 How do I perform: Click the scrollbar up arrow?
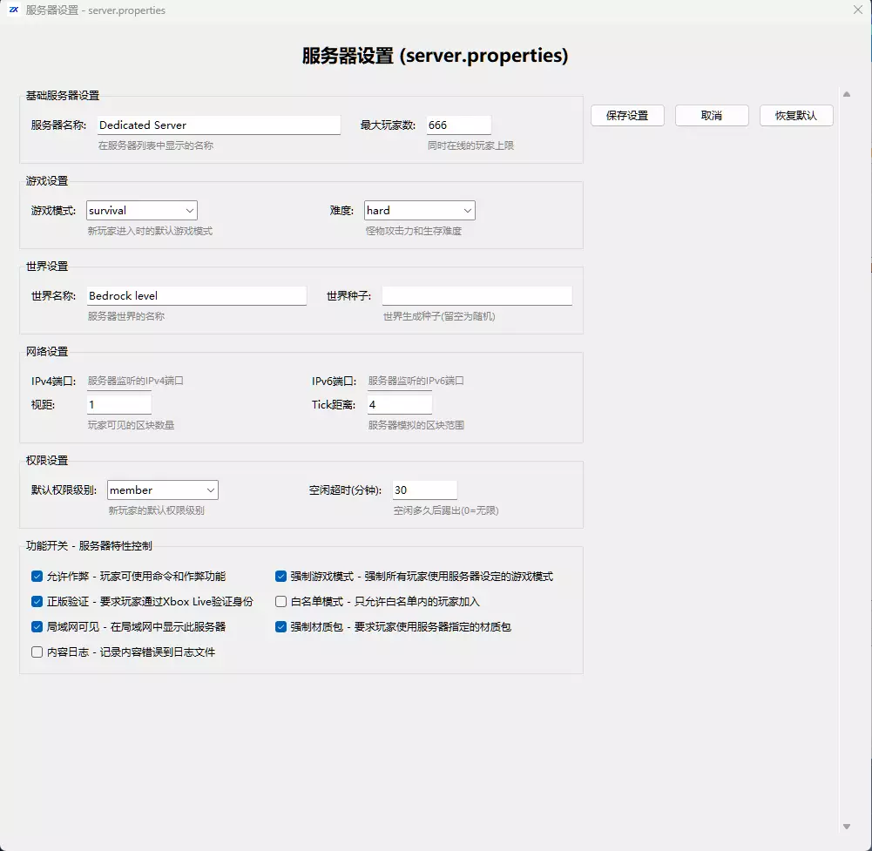click(847, 95)
